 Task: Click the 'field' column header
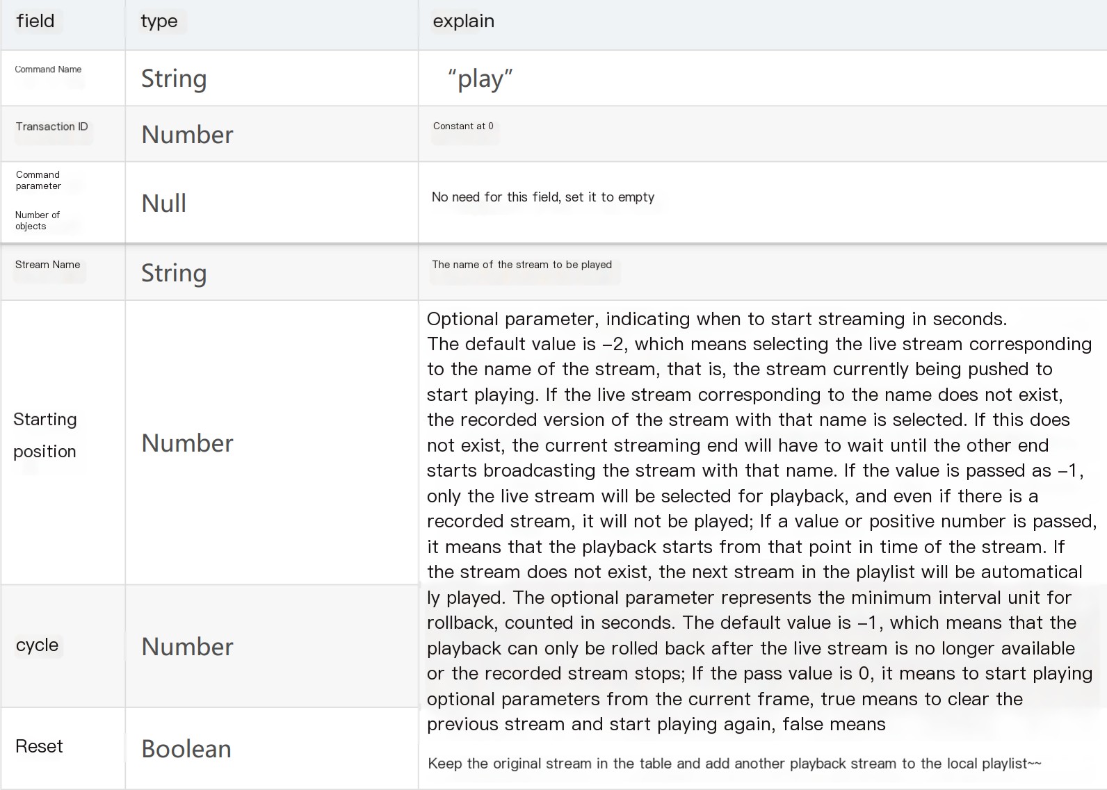point(35,21)
